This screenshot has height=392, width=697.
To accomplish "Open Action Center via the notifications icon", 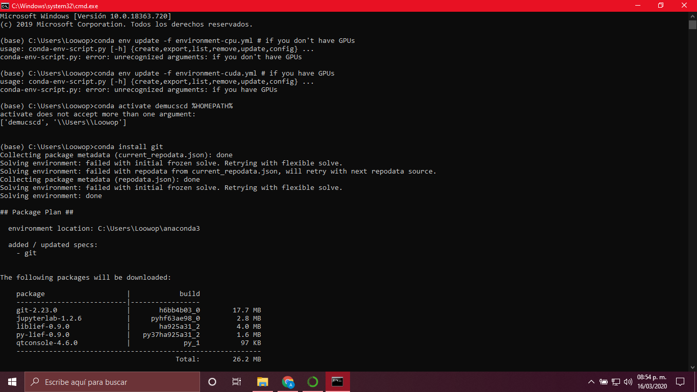I will pyautogui.click(x=680, y=382).
